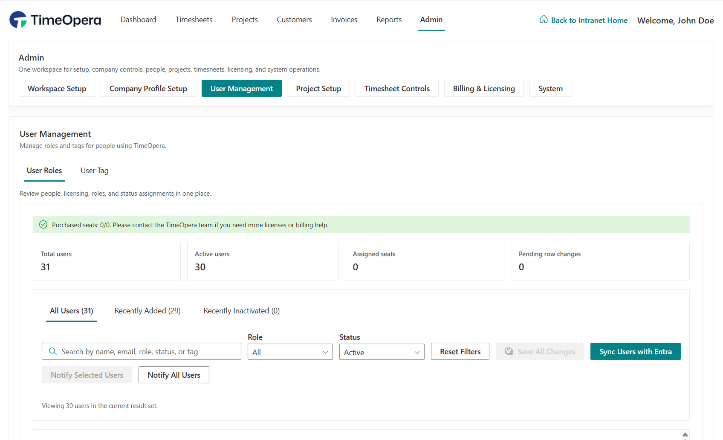Click the User Management heading
Image resolution: width=723 pixels, height=440 pixels.
[x=55, y=134]
